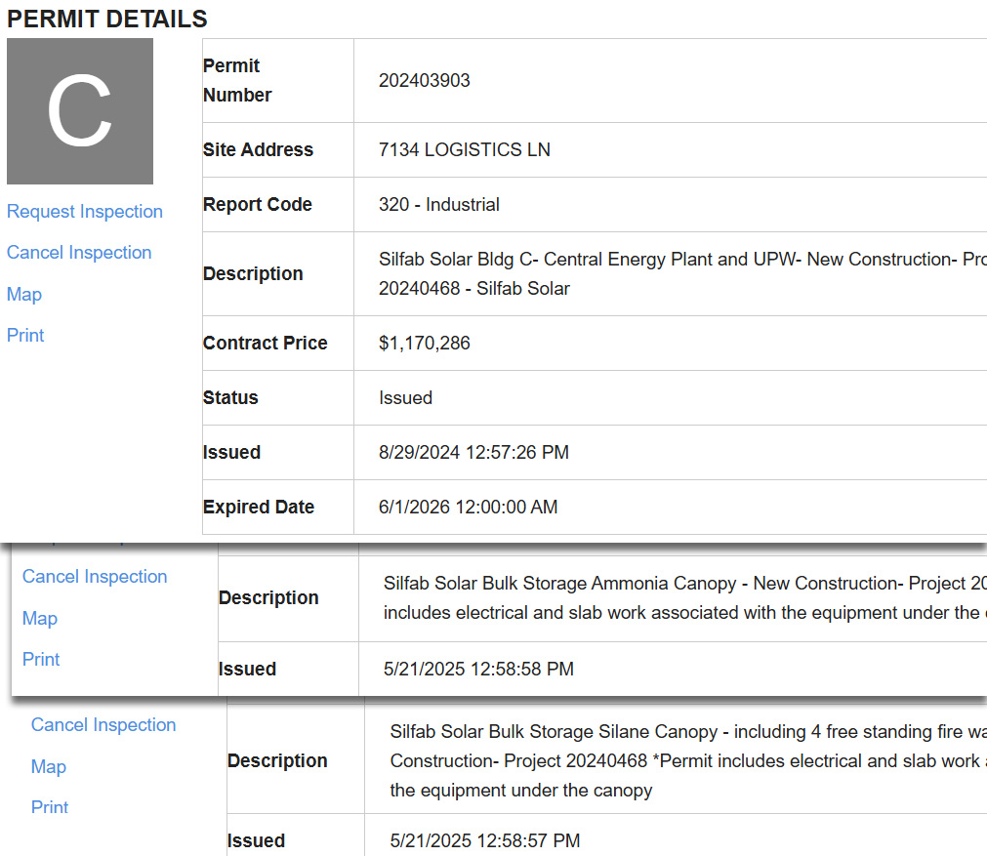Click the permit number 202403903
The width and height of the screenshot is (987, 856).
click(425, 81)
